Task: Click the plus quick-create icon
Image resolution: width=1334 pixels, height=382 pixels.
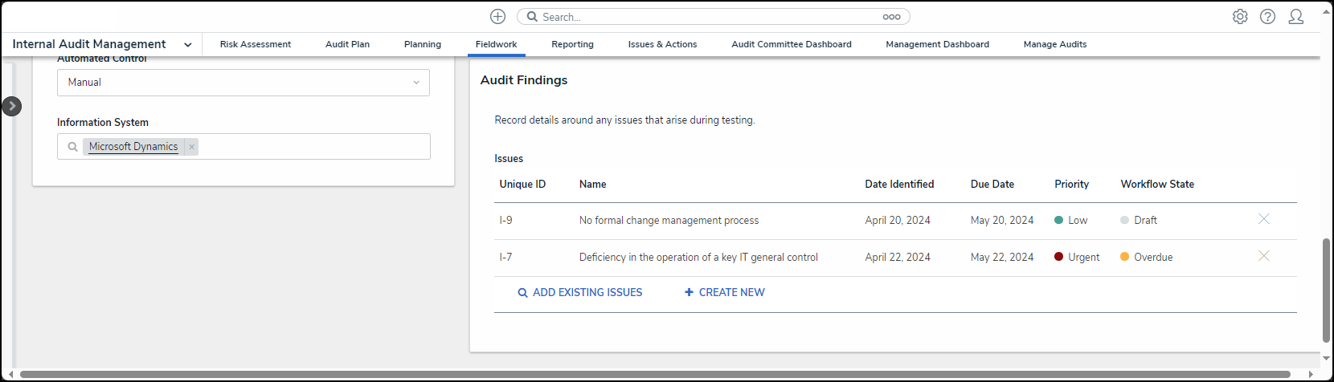Action: (x=497, y=17)
